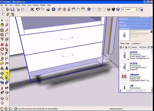Screen dimensions: 154x111
Task: Click the sdMaterial component link
Action: tap(134, 75)
